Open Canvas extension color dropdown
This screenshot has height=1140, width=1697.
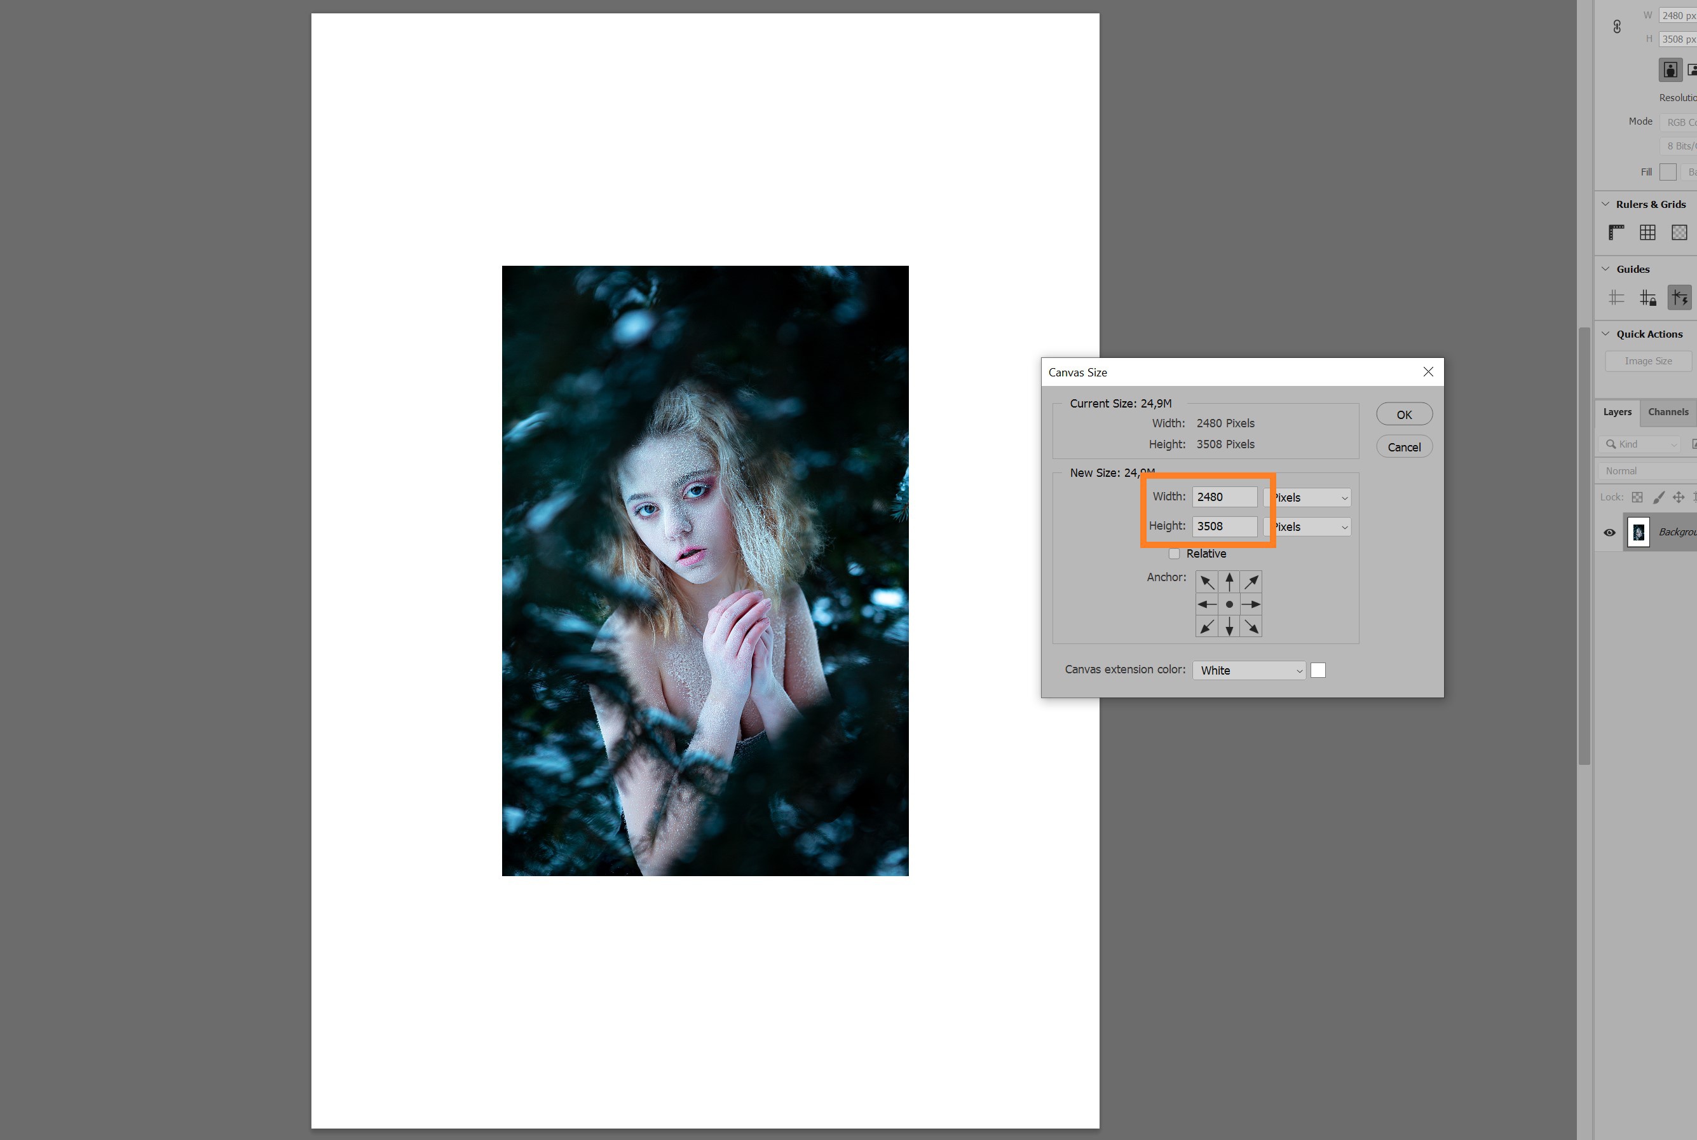(1248, 670)
